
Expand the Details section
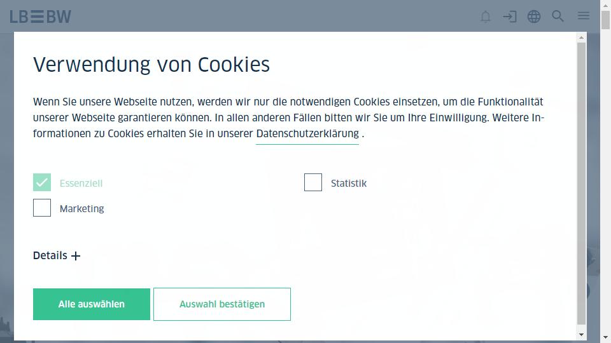click(x=57, y=255)
